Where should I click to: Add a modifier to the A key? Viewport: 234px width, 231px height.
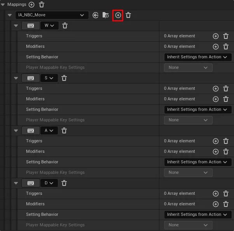tap(216, 152)
